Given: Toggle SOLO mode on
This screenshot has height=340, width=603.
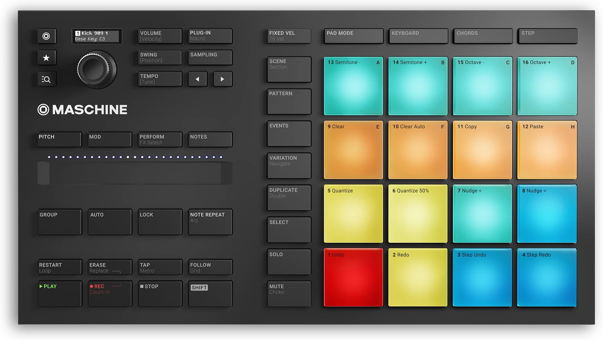Looking at the screenshot, I should pos(289,261).
